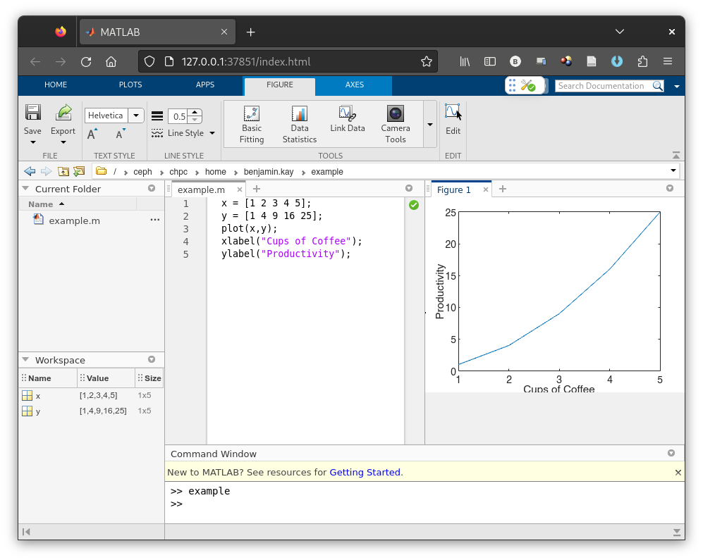Open the Getting Started link
The height and width of the screenshot is (560, 703).
click(365, 472)
